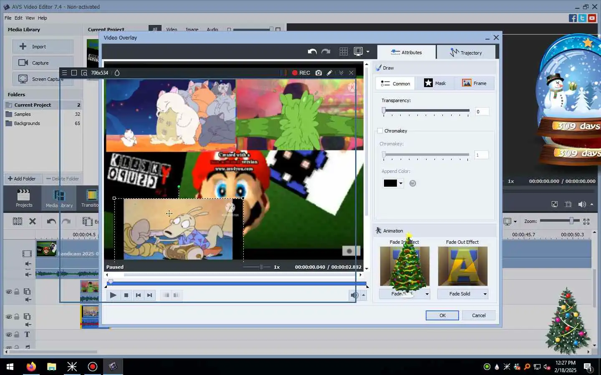Viewport: 601px width, 375px height.
Task: Redo the change in Video Overlay toolbar
Action: pyautogui.click(x=326, y=52)
